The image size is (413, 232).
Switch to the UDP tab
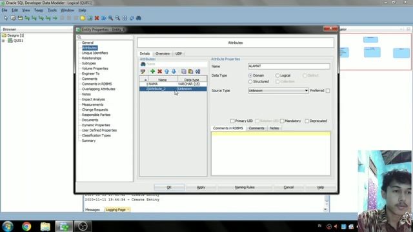click(x=179, y=53)
